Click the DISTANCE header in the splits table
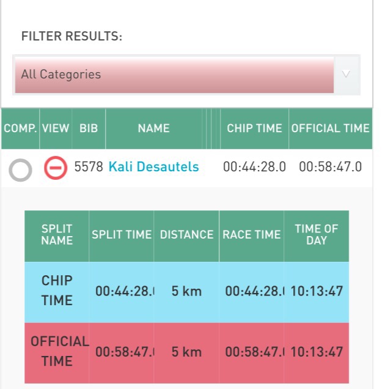The image size is (391, 389). pos(186,235)
